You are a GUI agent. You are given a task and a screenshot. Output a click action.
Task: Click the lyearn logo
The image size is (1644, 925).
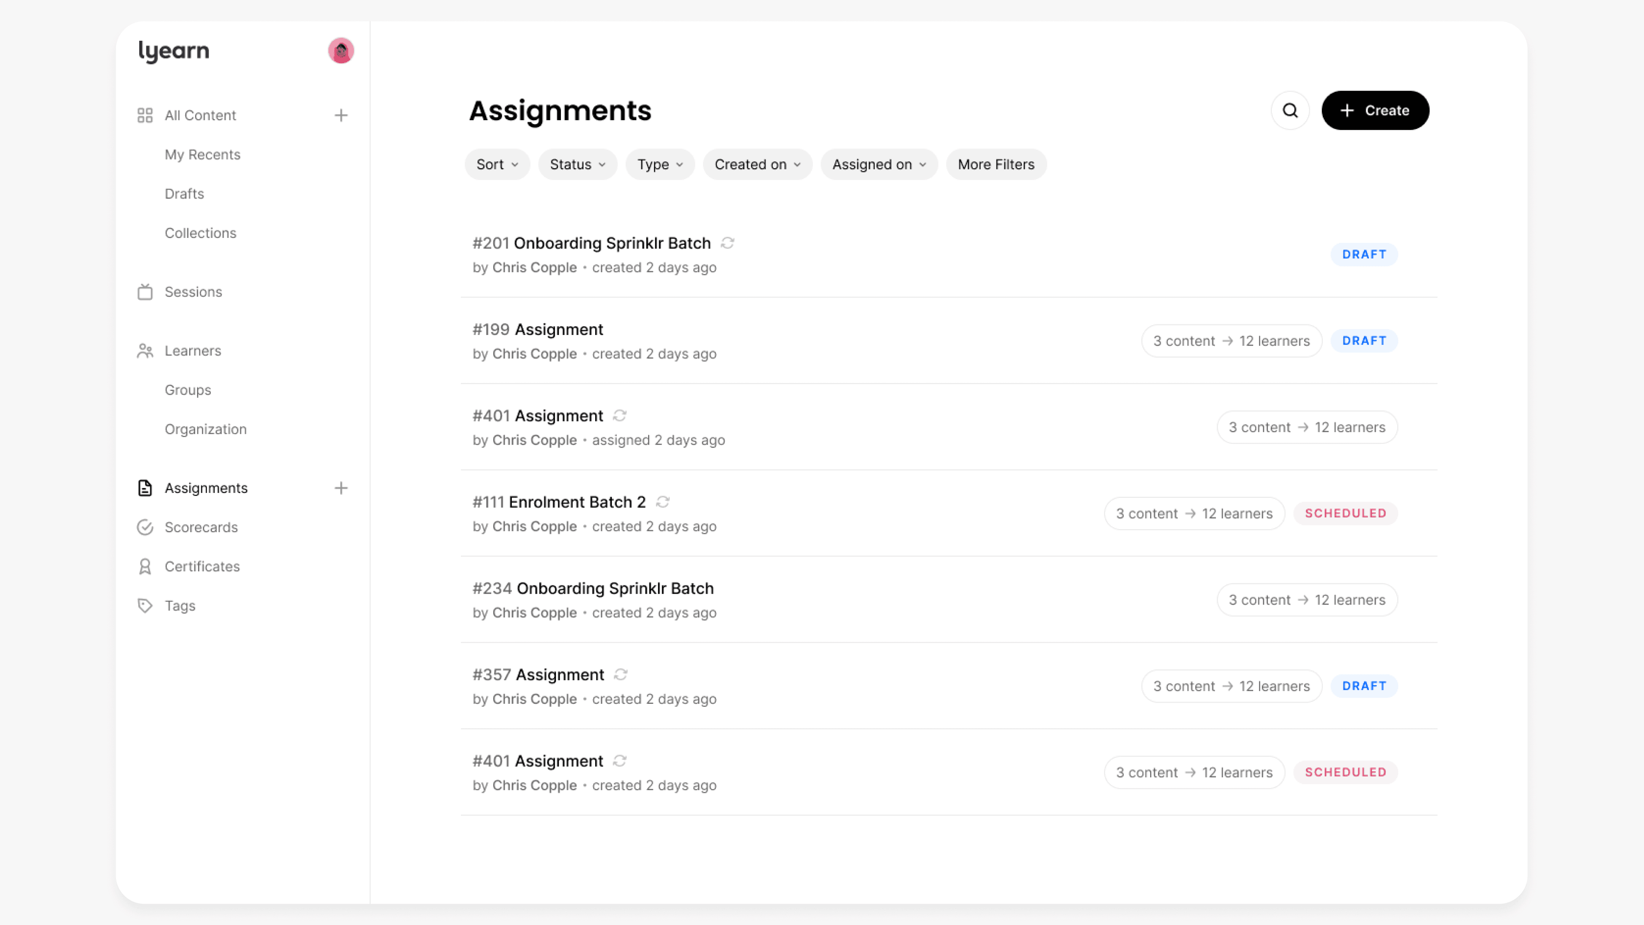coord(174,51)
